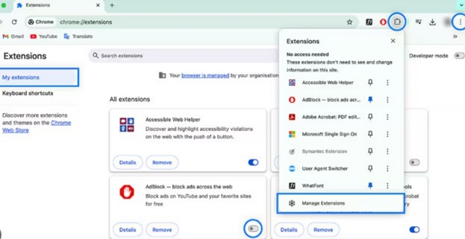The height and width of the screenshot is (239, 465).
Task: Open the media controls toolbar icon
Action: (x=419, y=22)
